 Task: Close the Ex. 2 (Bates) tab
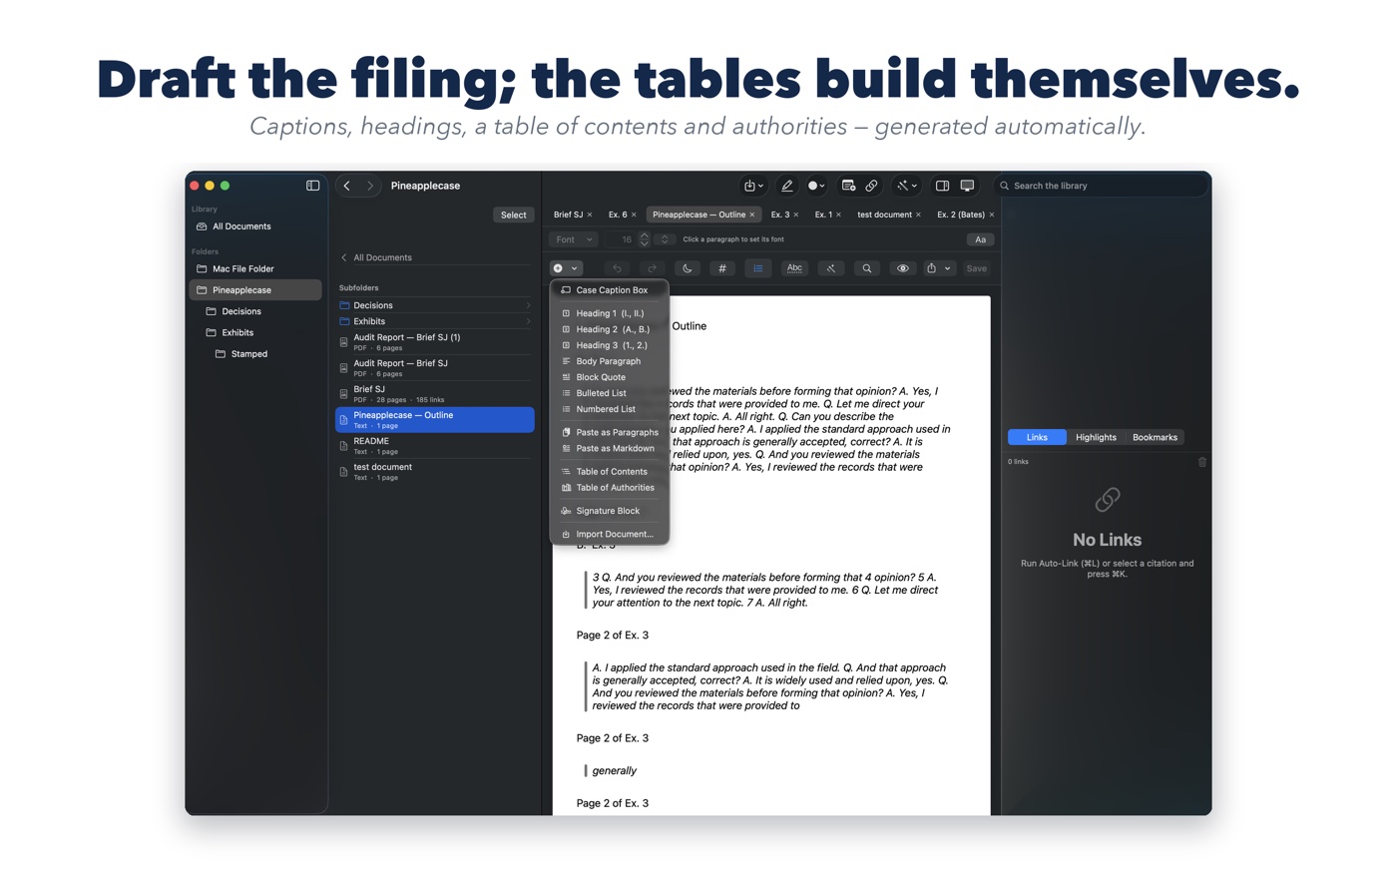[x=991, y=215]
